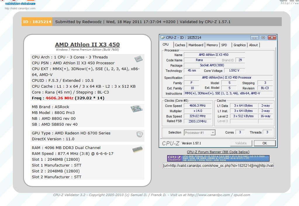Click the Rated FSB value 2303.13 MHz
This screenshot has width=299, height=206.
(198, 121)
